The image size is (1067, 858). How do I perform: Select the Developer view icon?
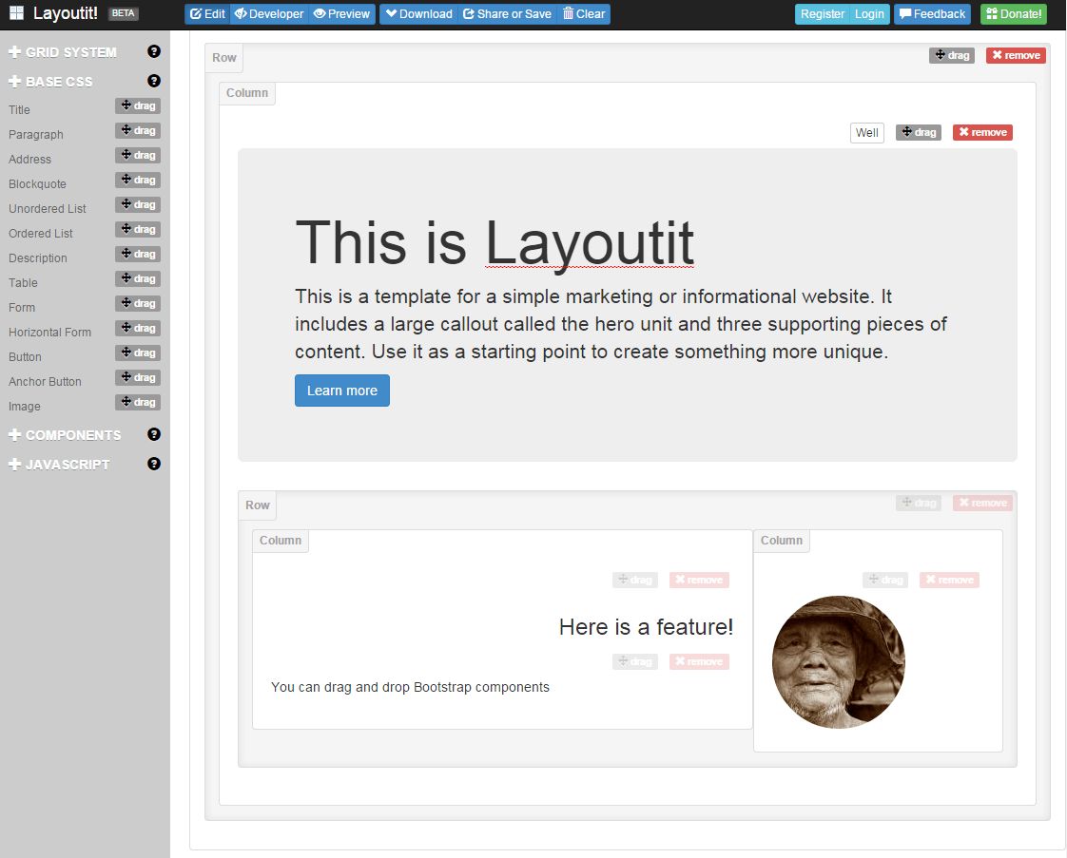pyautogui.click(x=242, y=13)
